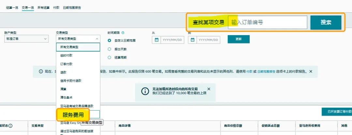Viewport: 352px width, 135px height.
Task: Switch to the 结算一览 tab
Action: pos(12,7)
